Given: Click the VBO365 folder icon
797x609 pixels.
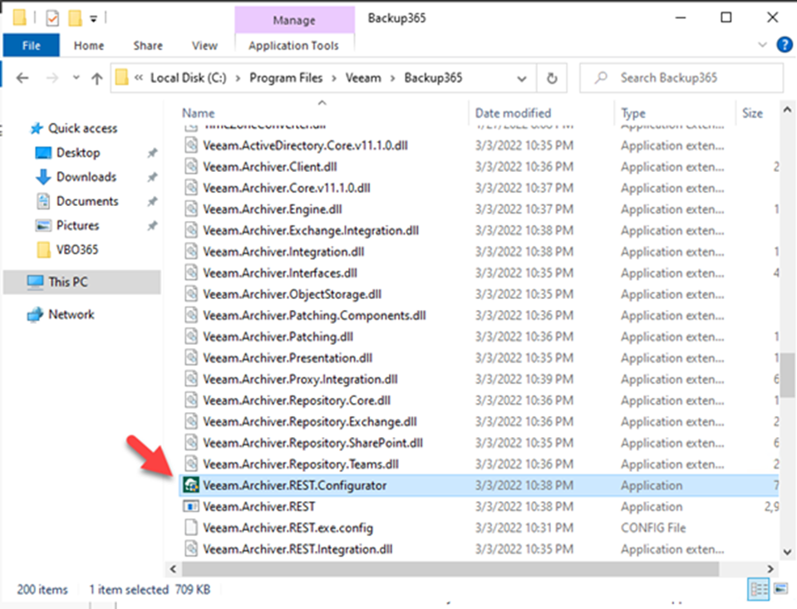Looking at the screenshot, I should (x=44, y=249).
